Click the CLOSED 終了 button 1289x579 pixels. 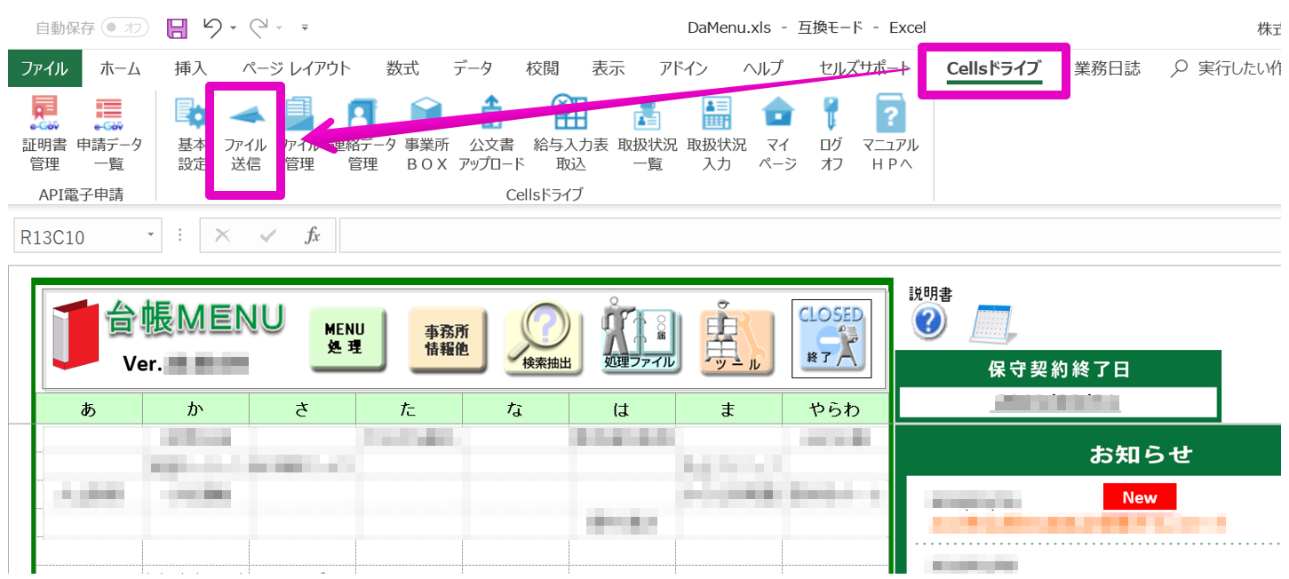tap(831, 338)
